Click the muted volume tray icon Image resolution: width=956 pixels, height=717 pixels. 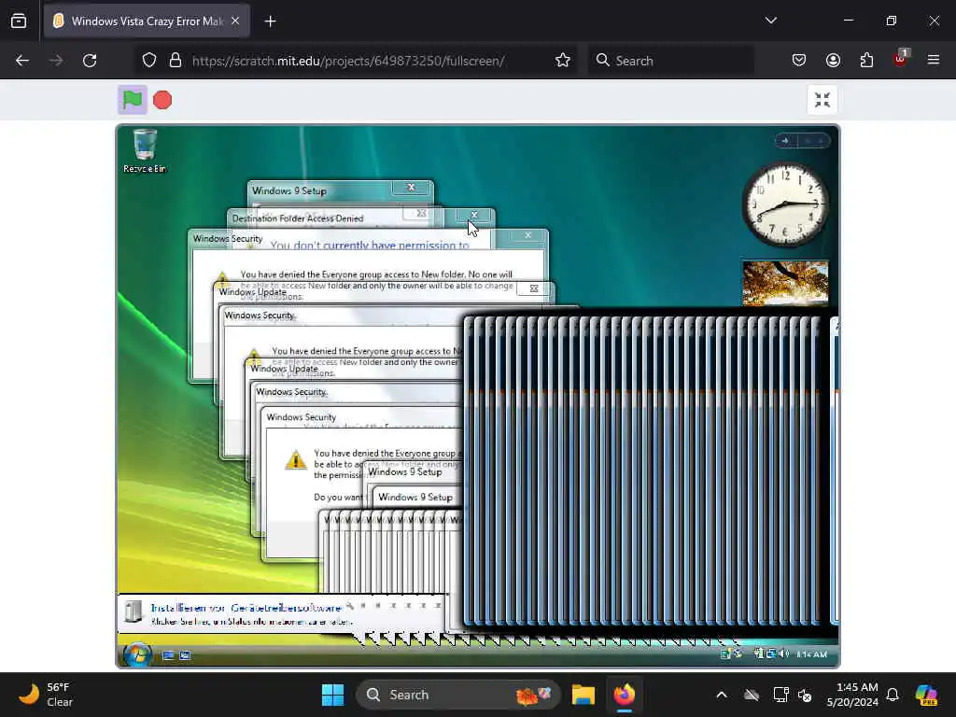[x=805, y=695]
